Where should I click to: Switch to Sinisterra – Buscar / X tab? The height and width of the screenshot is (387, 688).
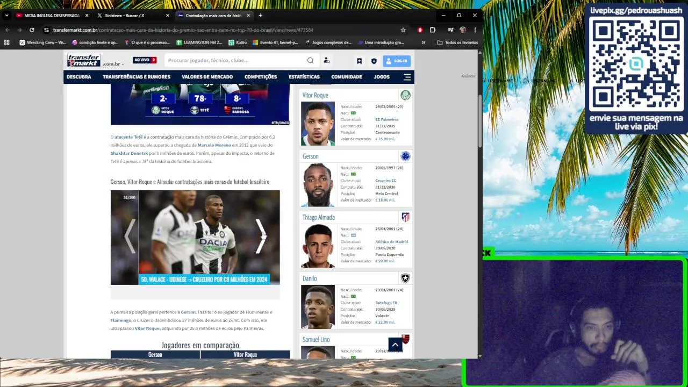click(x=132, y=16)
